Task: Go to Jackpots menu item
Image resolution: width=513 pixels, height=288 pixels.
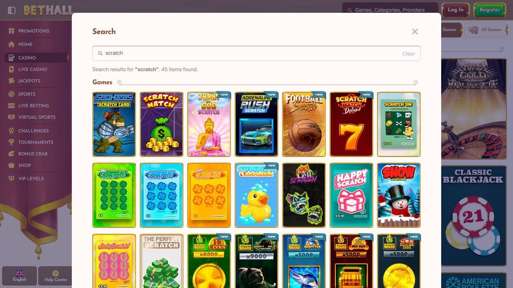Action: click(29, 81)
